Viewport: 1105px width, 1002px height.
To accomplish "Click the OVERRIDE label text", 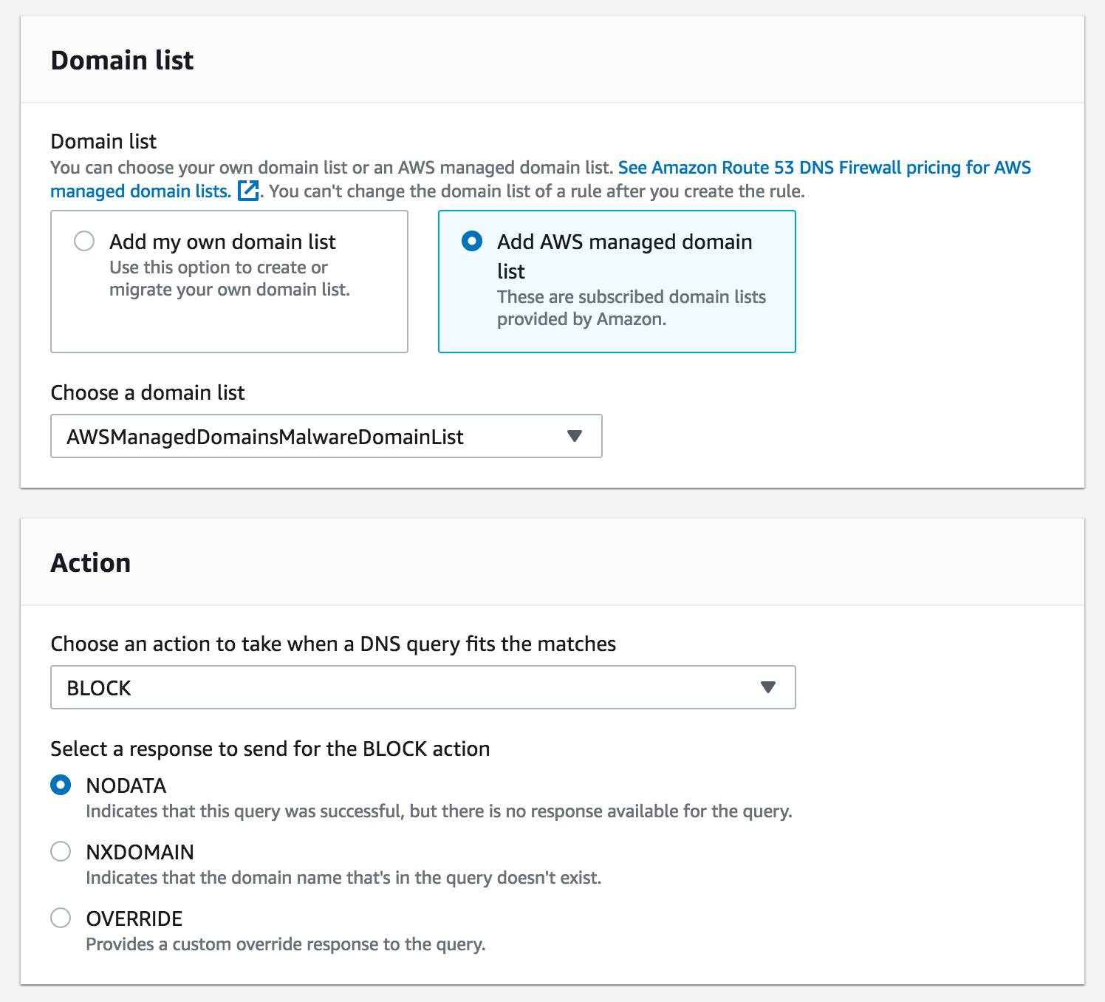I will pos(134,918).
